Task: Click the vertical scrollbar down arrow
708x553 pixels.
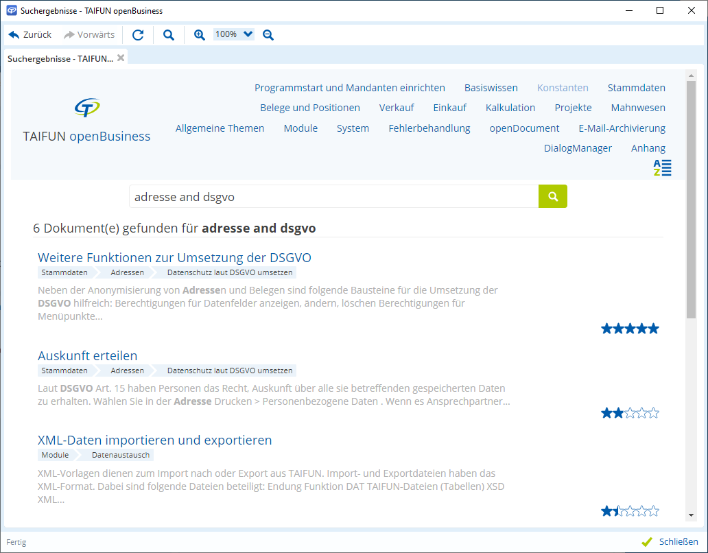Action: tap(691, 515)
